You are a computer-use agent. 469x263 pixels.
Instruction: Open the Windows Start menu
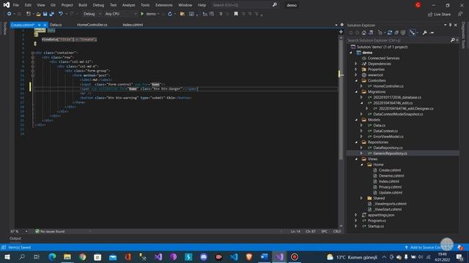[7, 257]
